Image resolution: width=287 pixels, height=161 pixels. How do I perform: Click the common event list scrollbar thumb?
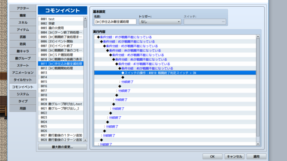click(x=85, y=24)
